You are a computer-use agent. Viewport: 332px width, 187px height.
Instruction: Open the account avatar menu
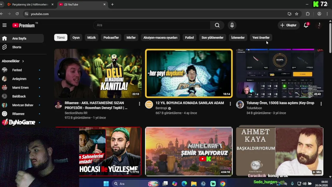pyautogui.click(x=319, y=25)
